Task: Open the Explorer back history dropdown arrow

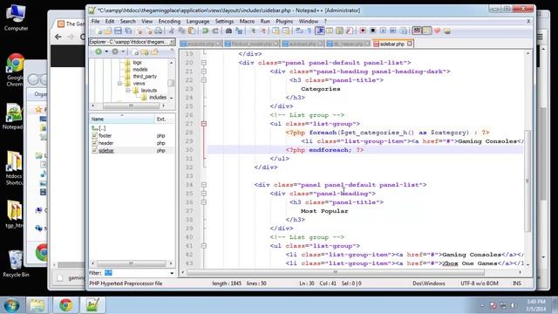Action: pos(106,51)
